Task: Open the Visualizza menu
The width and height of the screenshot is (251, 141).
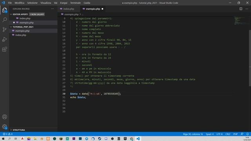Action: point(46,3)
